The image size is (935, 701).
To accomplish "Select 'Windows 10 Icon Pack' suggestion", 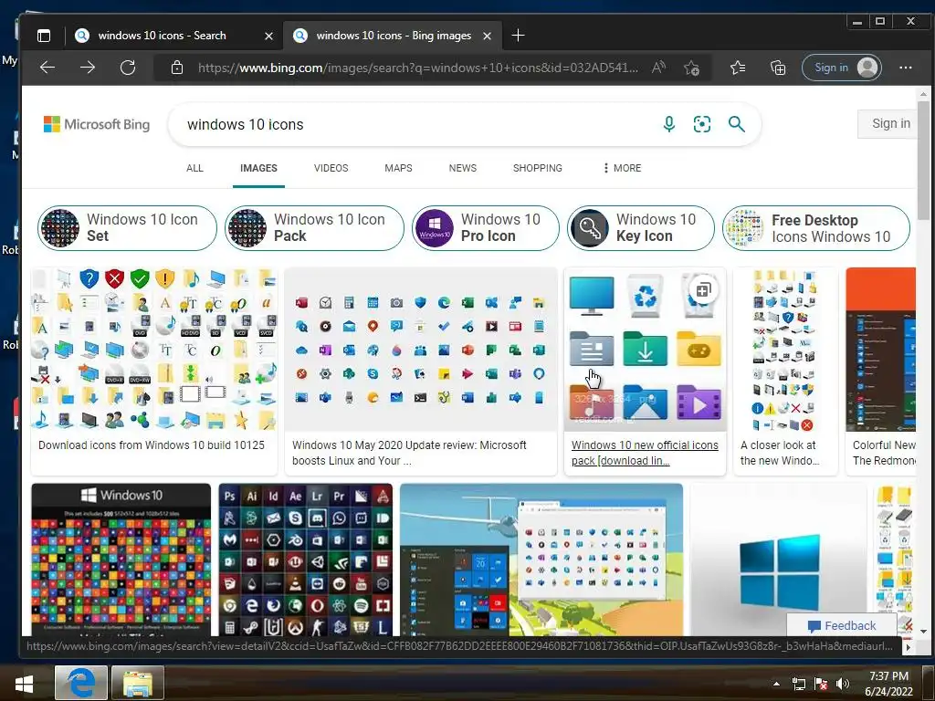I will point(314,227).
